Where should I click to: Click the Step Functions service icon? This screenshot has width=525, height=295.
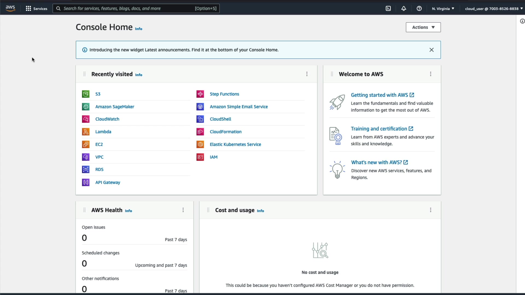click(x=200, y=94)
